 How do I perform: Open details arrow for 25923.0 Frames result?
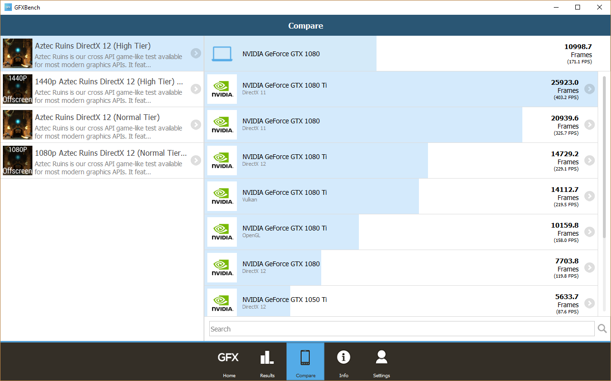(x=590, y=89)
